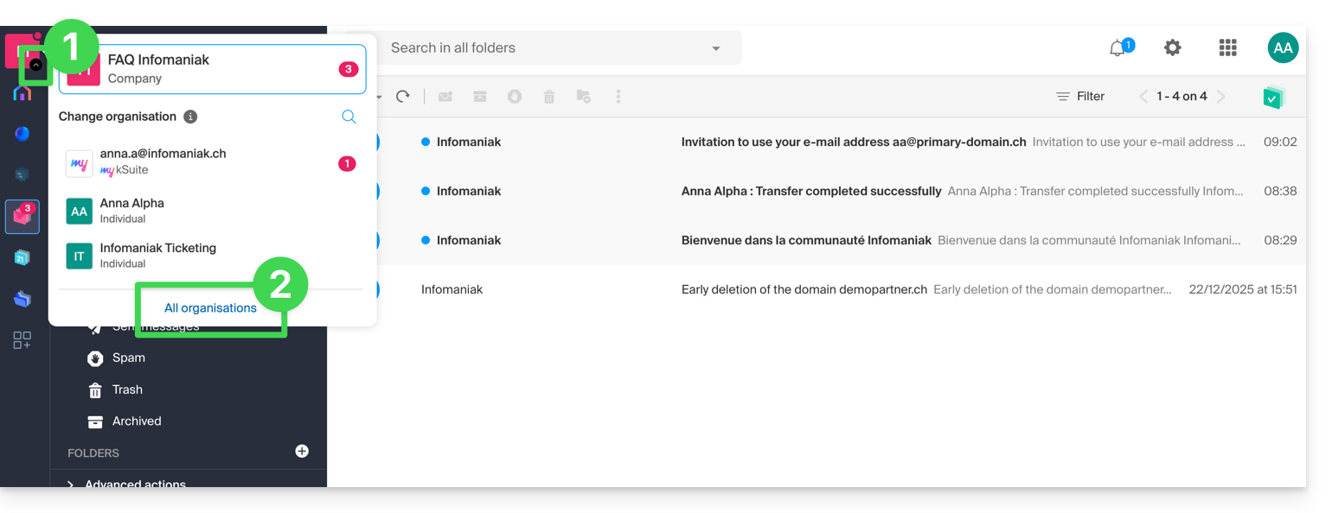Click info icon beside Change organisation
The height and width of the screenshot is (513, 1332).
click(190, 117)
